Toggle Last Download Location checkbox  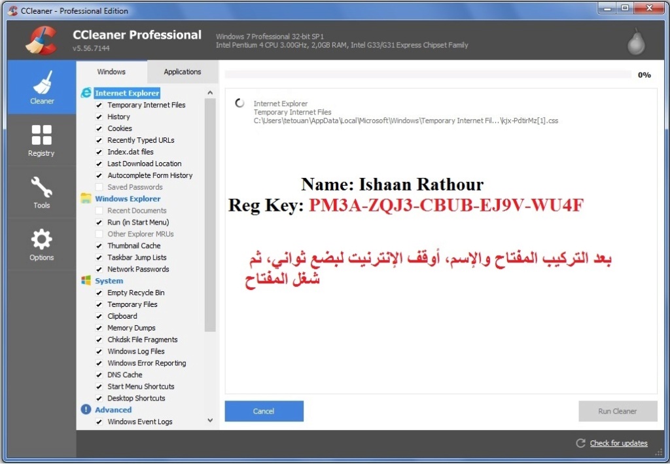pyautogui.click(x=99, y=164)
